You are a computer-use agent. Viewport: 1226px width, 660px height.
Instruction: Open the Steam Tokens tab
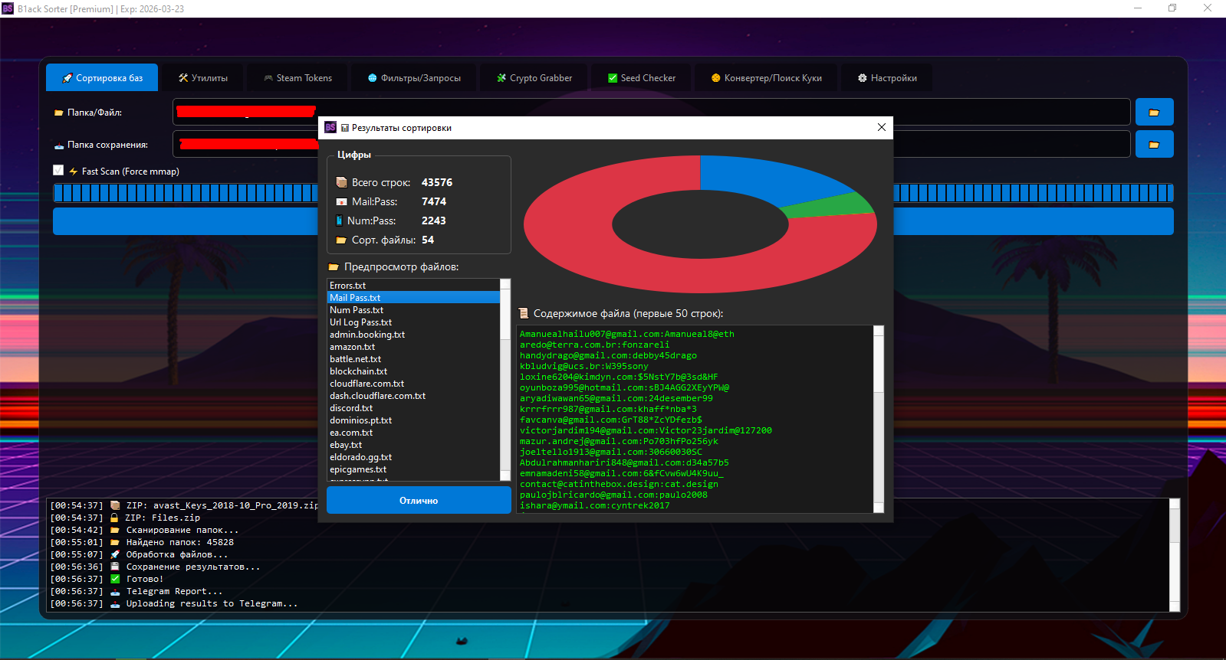297,78
